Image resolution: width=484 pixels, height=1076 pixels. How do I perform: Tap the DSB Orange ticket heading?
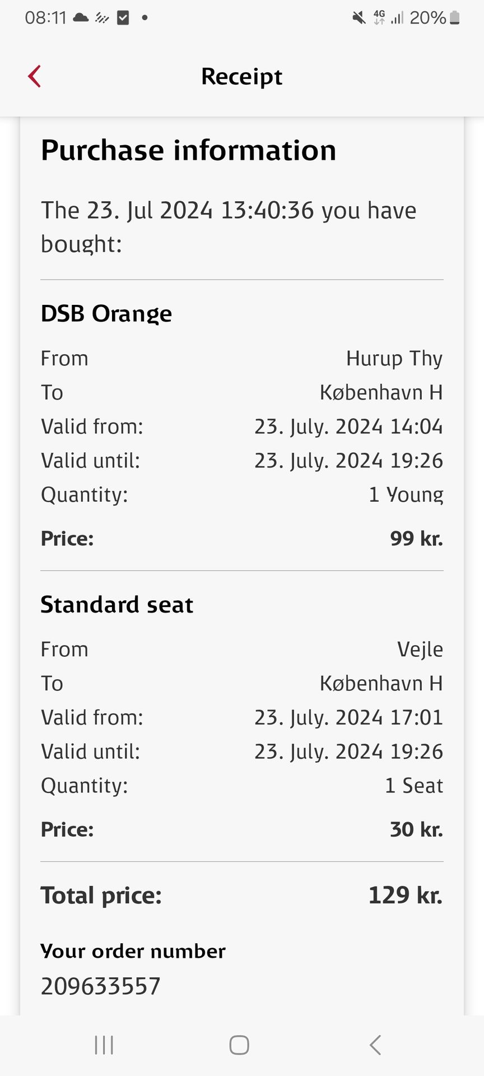point(106,314)
